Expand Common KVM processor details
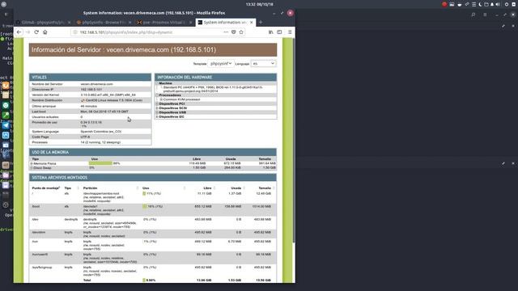Viewport: 518px width, 291px height. tap(161, 99)
